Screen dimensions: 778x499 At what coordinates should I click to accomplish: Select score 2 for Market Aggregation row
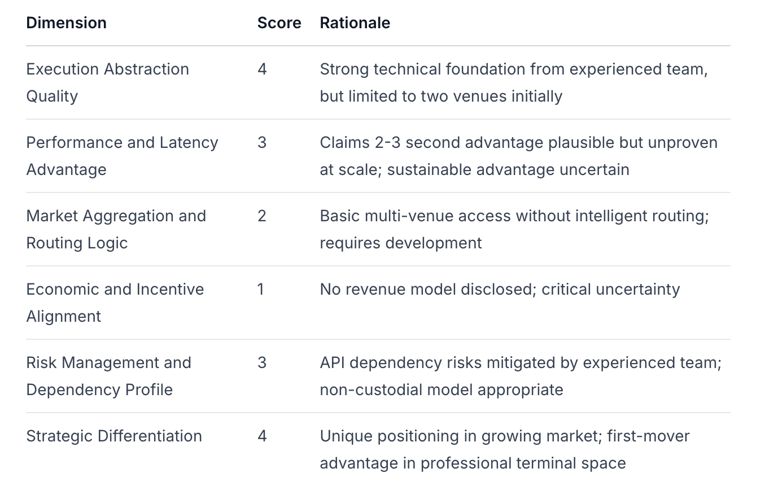[x=262, y=216]
